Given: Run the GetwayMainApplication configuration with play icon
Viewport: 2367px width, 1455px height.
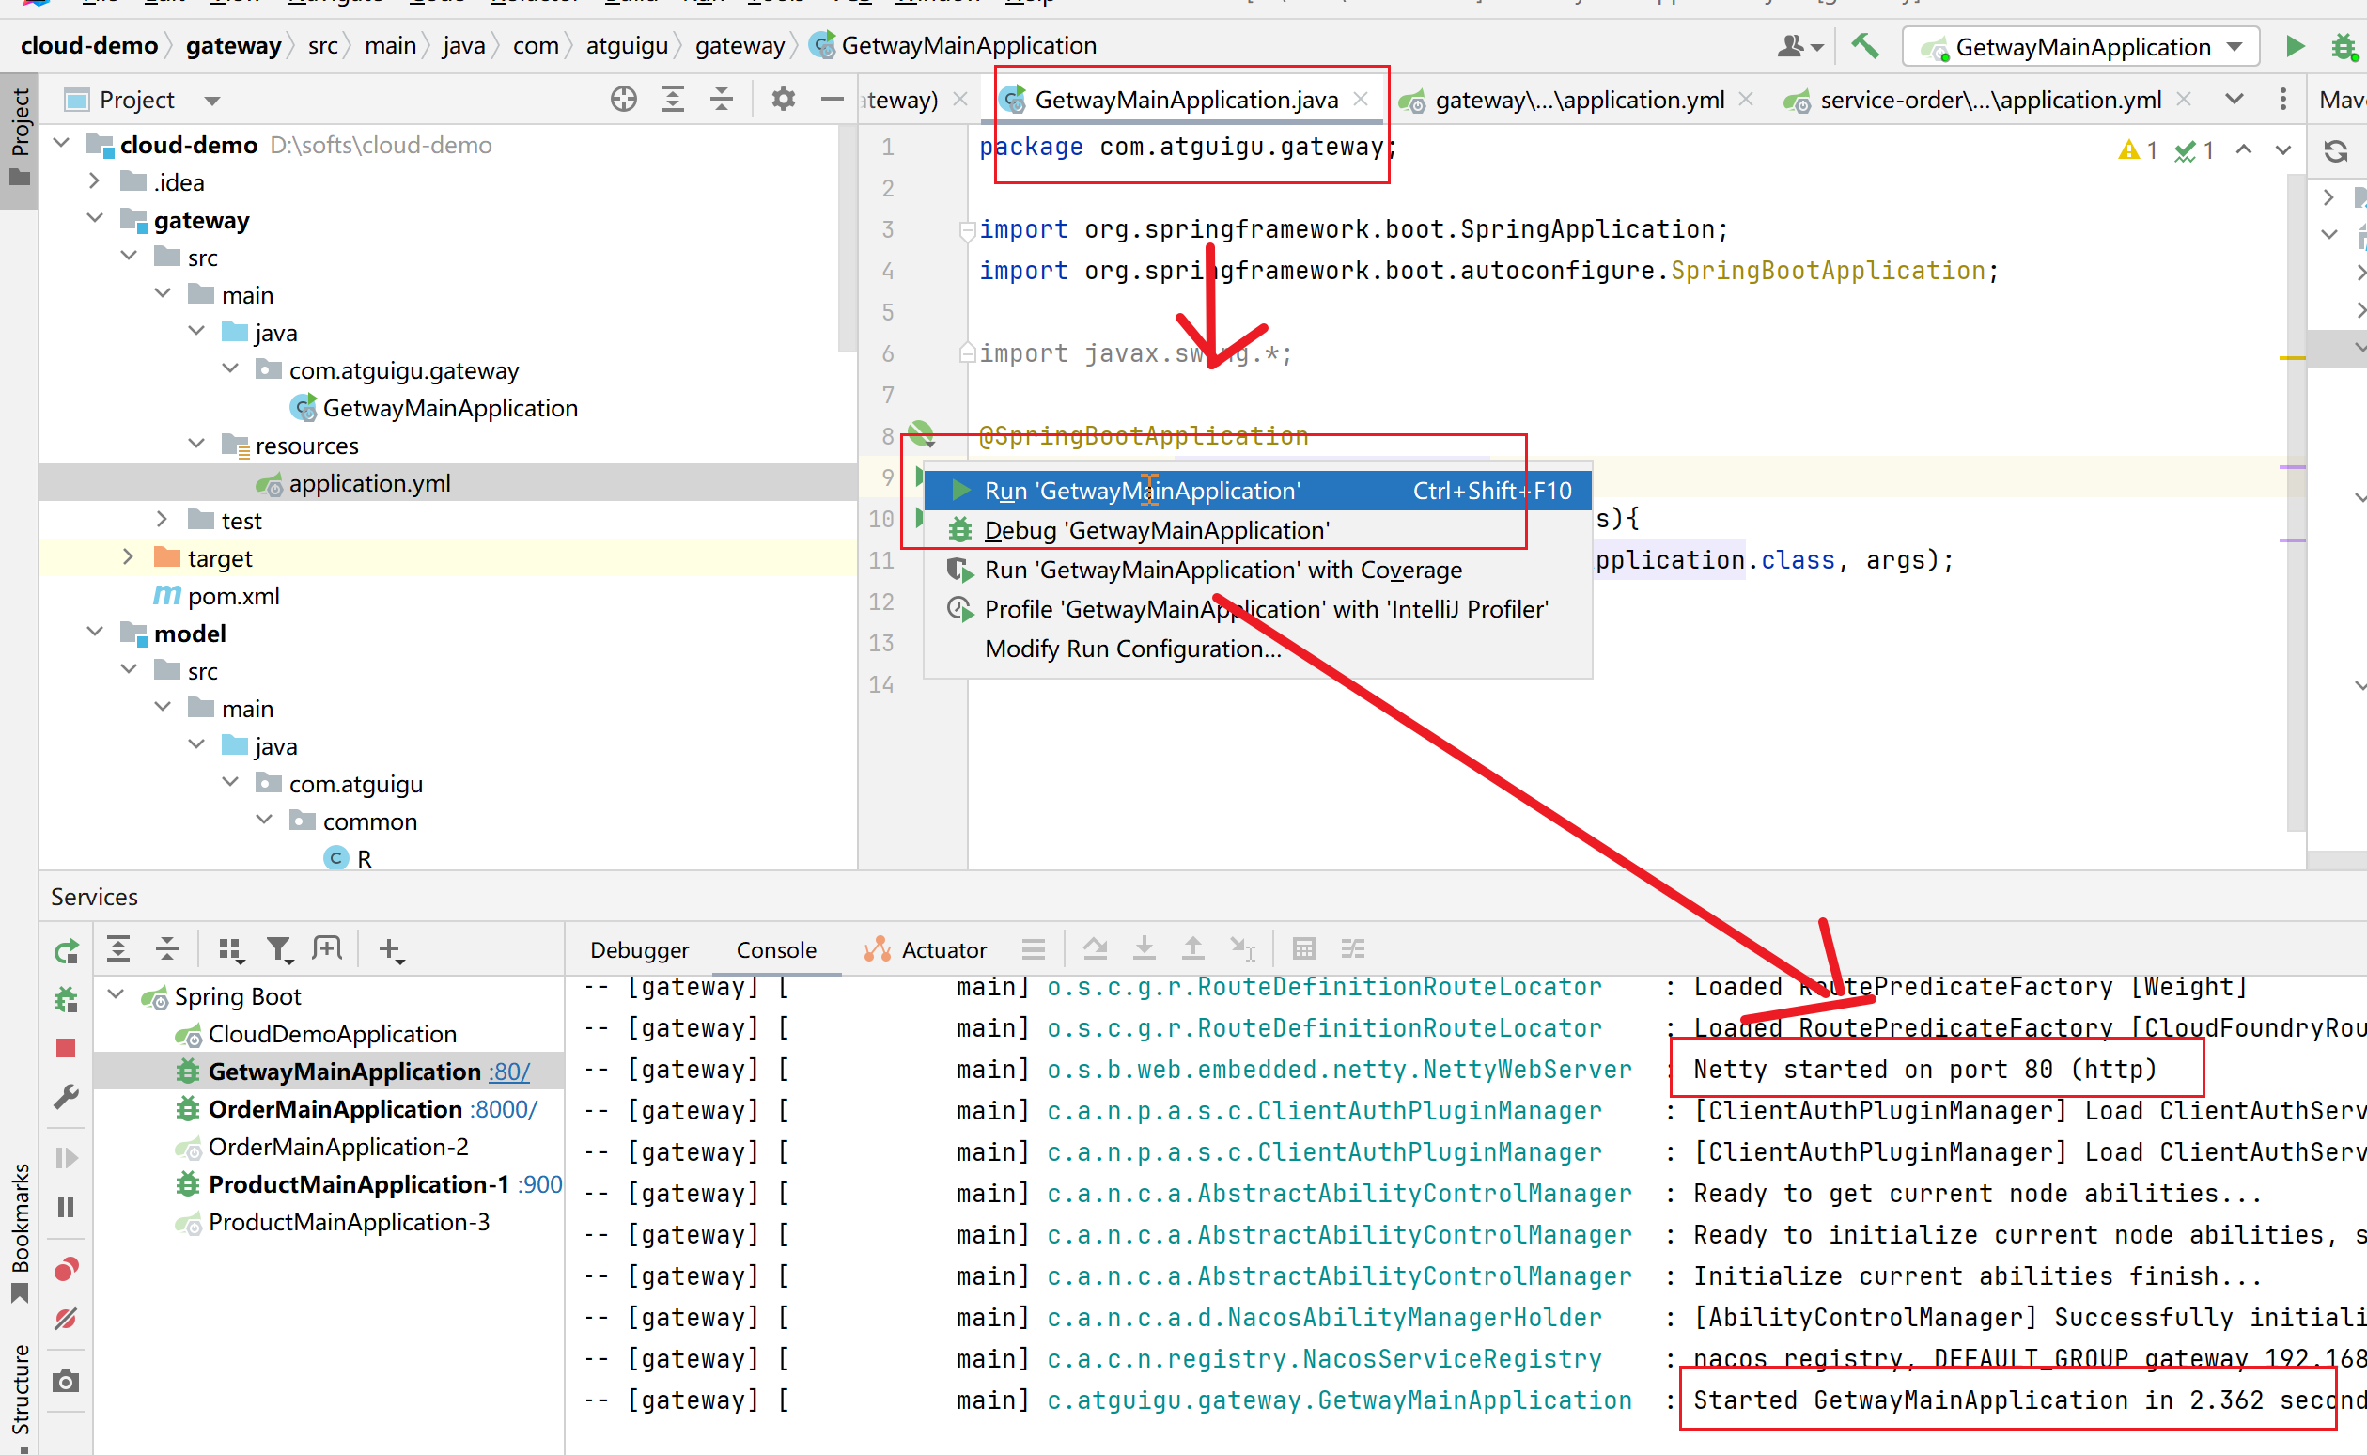Looking at the screenshot, I should click(2295, 45).
